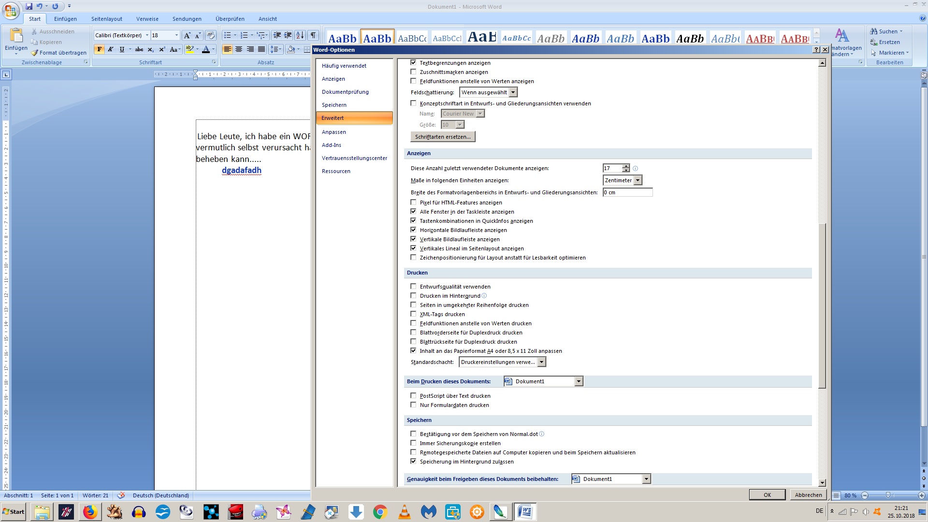Click the font color A swatch
Viewport: 928px width, 522px height.
click(x=206, y=49)
